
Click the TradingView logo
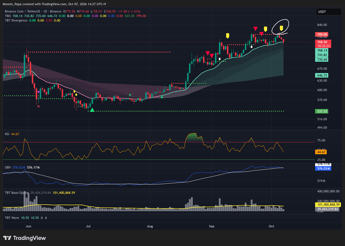[24, 238]
